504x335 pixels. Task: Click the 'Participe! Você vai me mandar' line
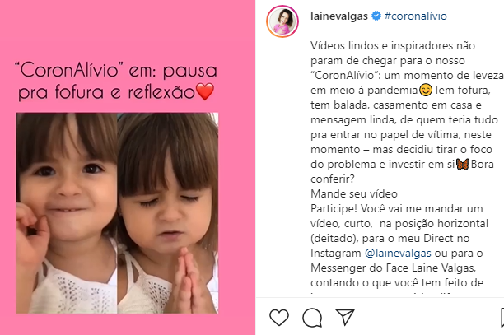point(397,209)
